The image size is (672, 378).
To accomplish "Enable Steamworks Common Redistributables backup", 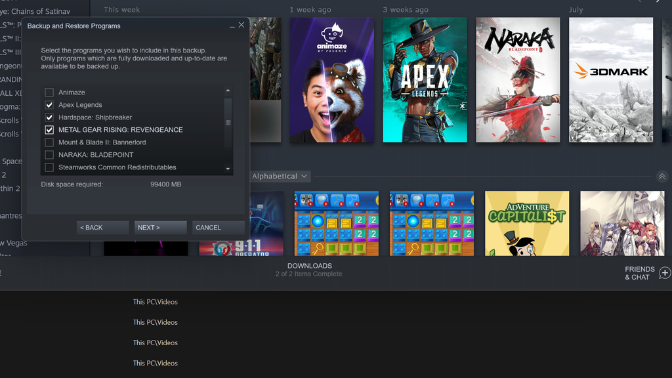I will tap(49, 167).
